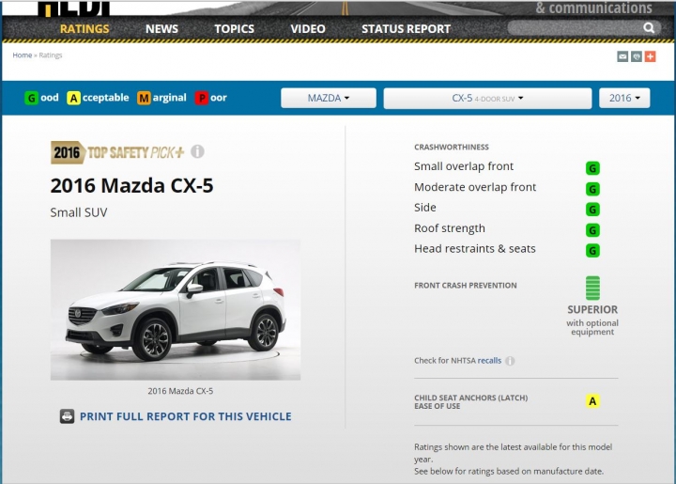Open the RATINGS menu item

(84, 28)
